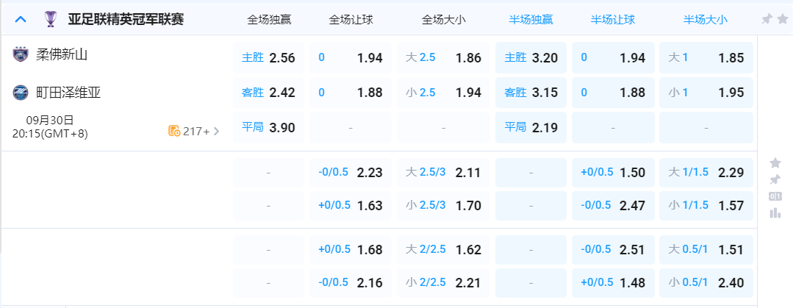Open the bar-chart statistics icon
This screenshot has width=793, height=308.
tap(775, 213)
